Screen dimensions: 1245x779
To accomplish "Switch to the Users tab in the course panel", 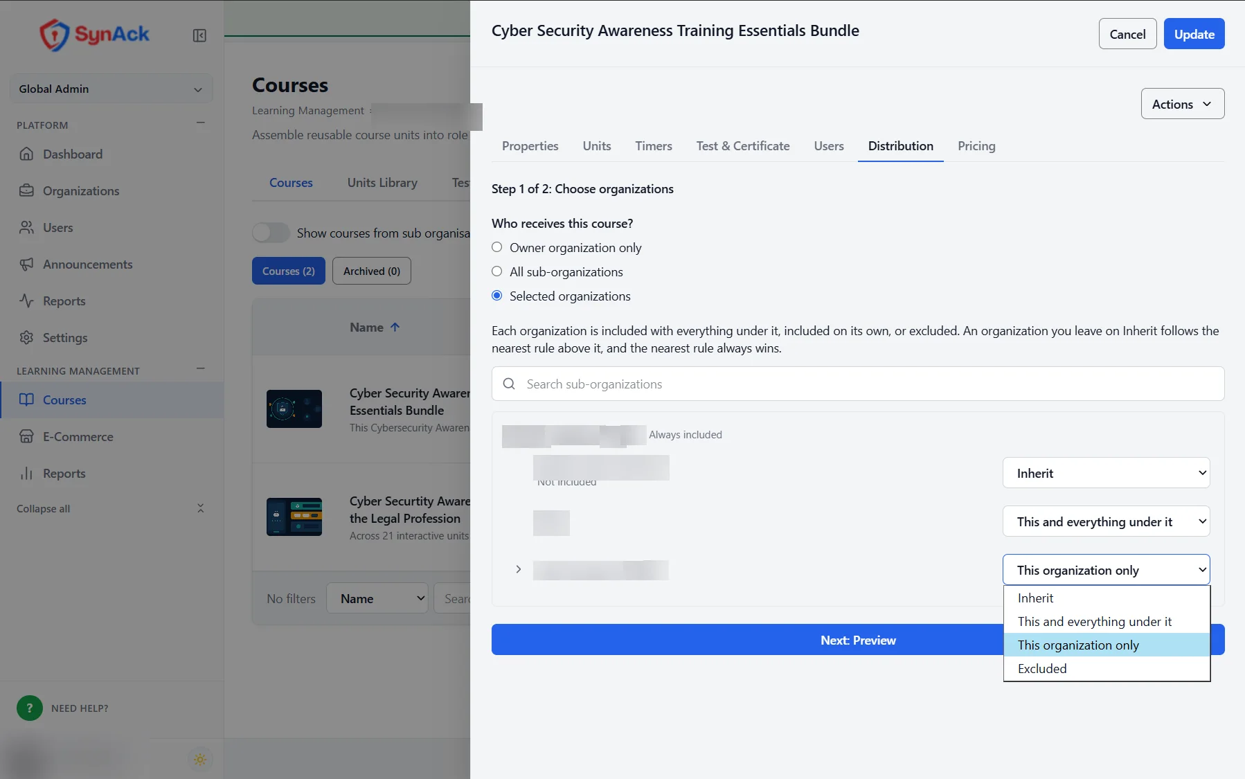I will (829, 146).
